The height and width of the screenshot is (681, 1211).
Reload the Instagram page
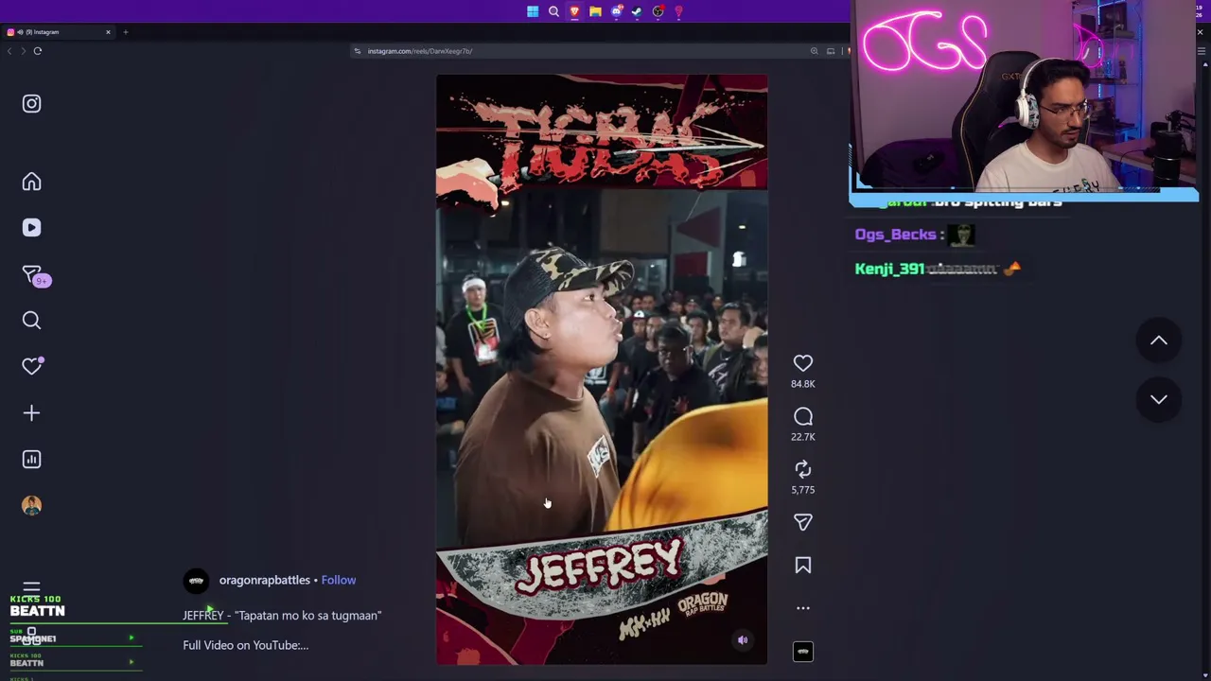pyautogui.click(x=38, y=51)
